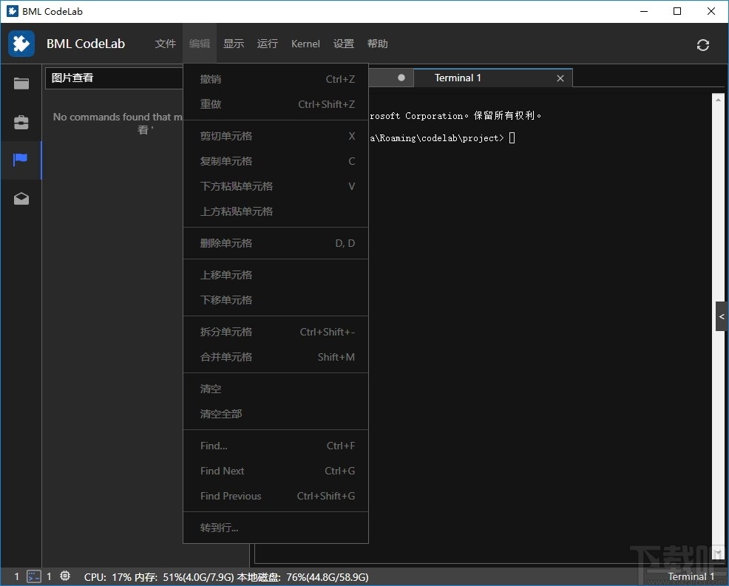Open the file browser sidebar icon
729x586 pixels.
tap(21, 84)
